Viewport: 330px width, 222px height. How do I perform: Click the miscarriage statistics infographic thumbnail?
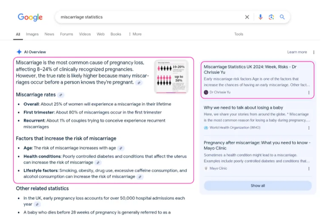click(171, 77)
